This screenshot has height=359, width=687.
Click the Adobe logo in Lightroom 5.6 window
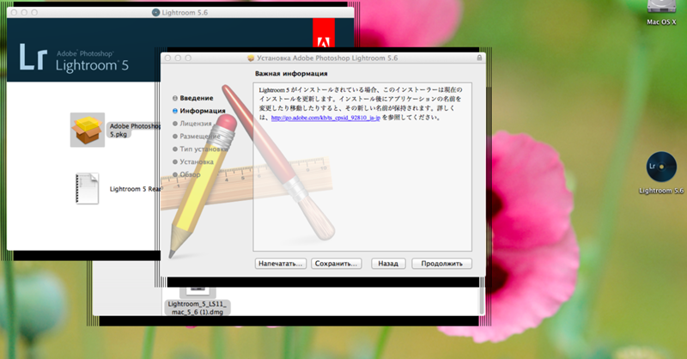(x=324, y=33)
